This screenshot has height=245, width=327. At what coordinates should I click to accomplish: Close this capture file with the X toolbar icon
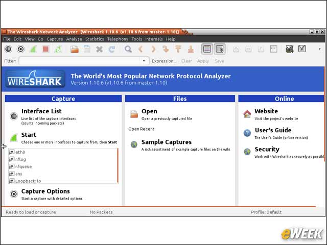[100, 49]
